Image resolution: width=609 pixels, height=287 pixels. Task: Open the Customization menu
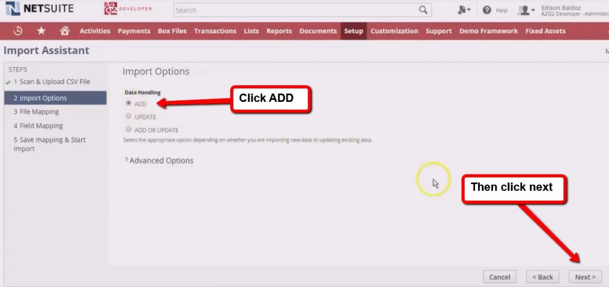[x=394, y=31]
